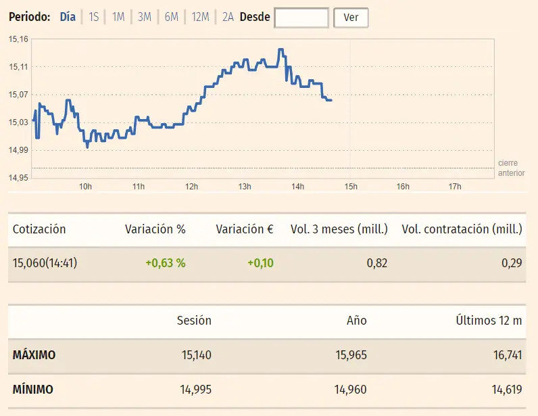Click the MÁXIMO row label

pos(34,355)
